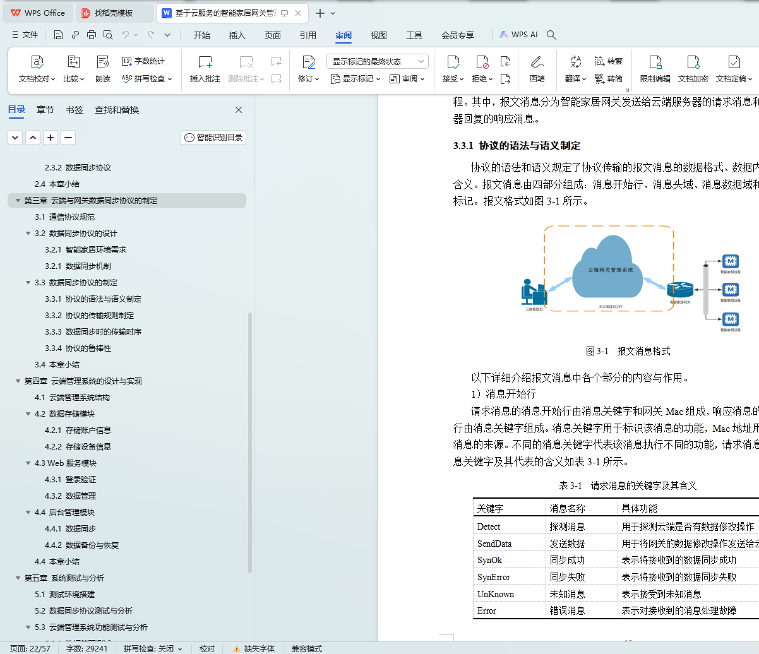The image size is (759, 654).
Task: Open 字数统计 word count
Action: click(143, 61)
